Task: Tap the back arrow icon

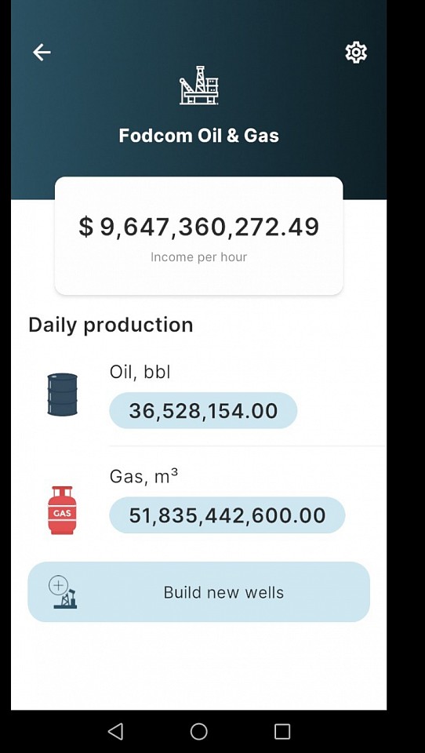Action: (42, 52)
